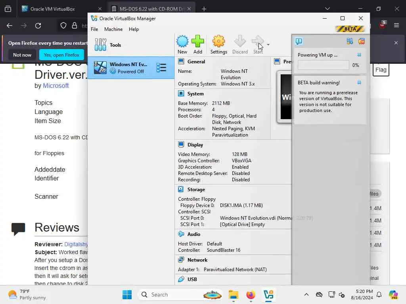Click the Display section header
Viewport: 406px width, 304px height.
[x=195, y=145]
